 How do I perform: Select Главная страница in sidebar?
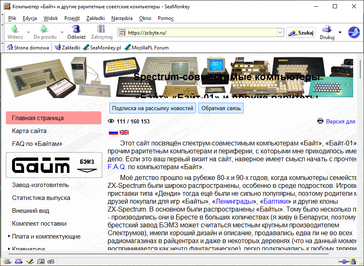tap(53, 118)
